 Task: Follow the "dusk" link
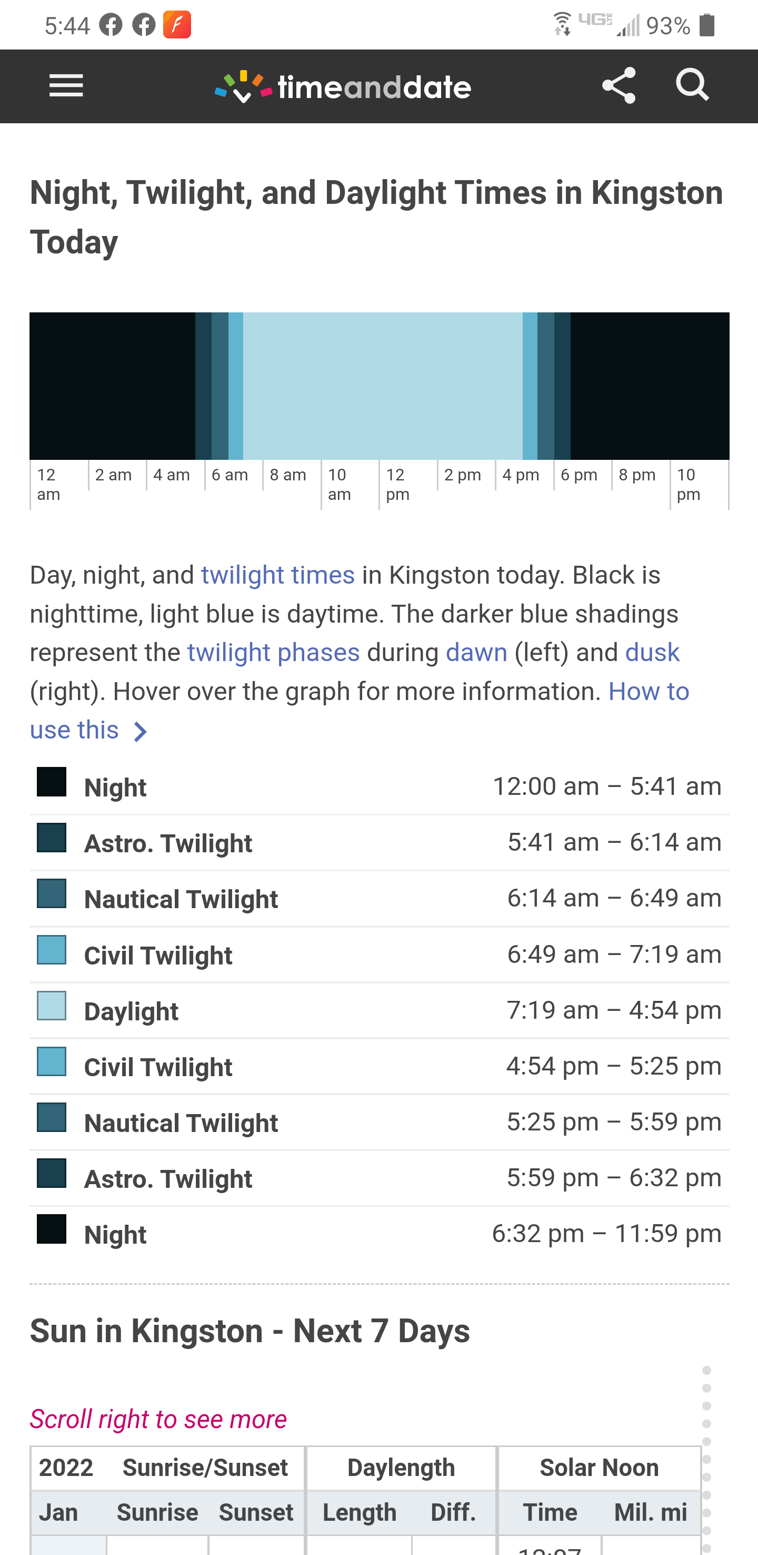[x=653, y=653]
